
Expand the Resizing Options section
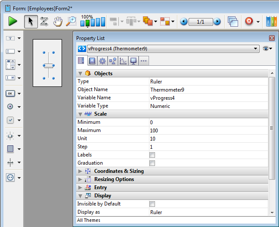[81, 179]
